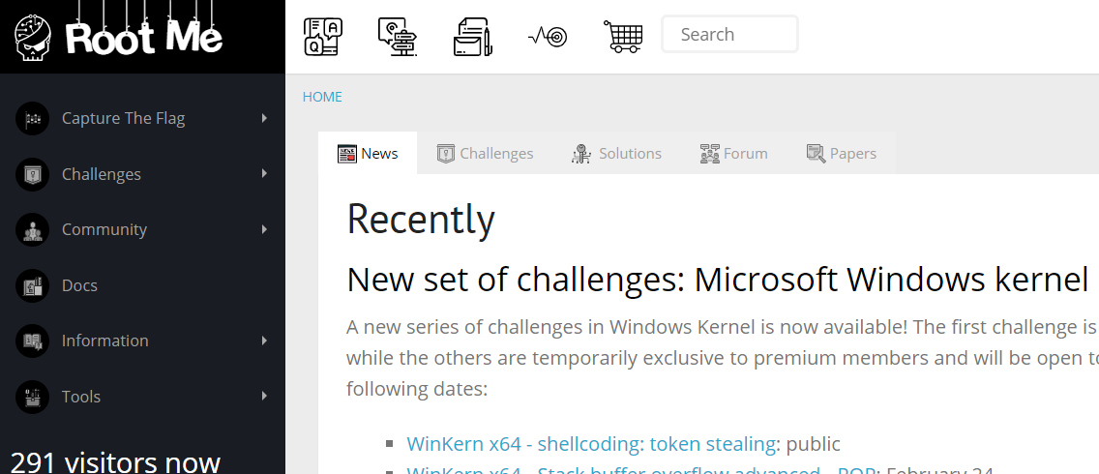The height and width of the screenshot is (474, 1099).
Task: Select the Papers tab
Action: pyautogui.click(x=841, y=153)
